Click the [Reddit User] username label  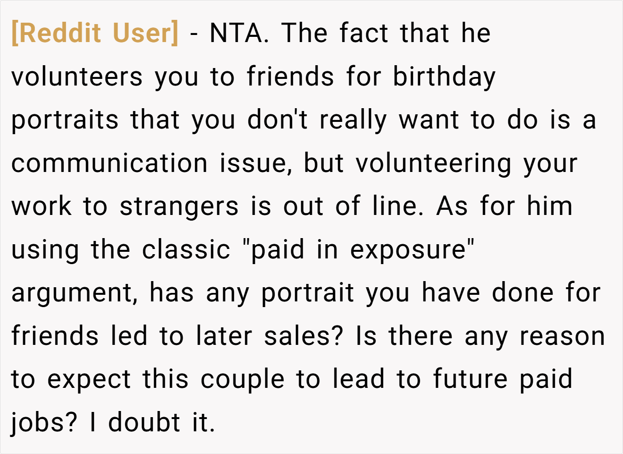click(x=95, y=33)
